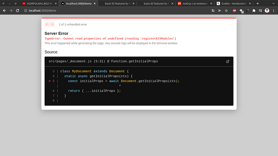
Task: Close the second basic IO features tab
Action: [172, 4]
